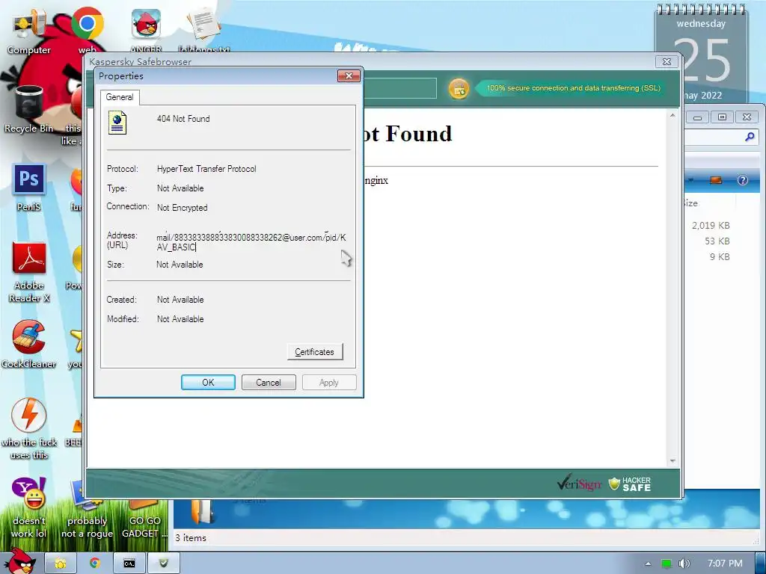The height and width of the screenshot is (574, 766).
Task: Click the gold SSL padlock icon
Action: point(459,89)
